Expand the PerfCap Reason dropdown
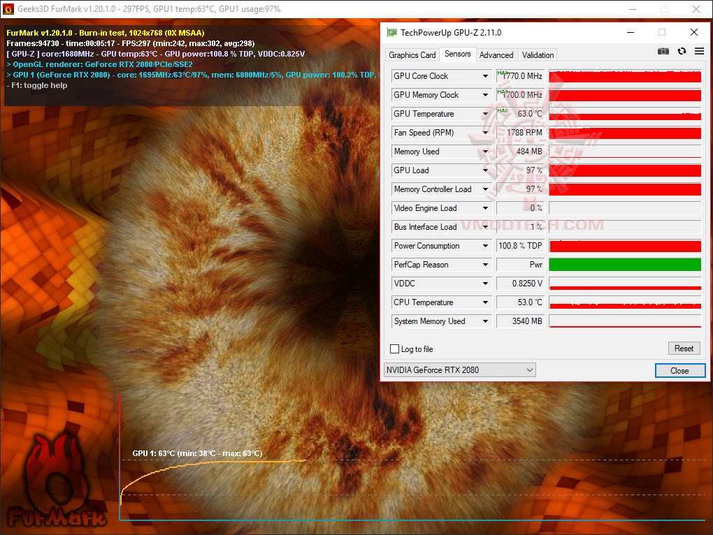The image size is (713, 535). pyautogui.click(x=485, y=265)
